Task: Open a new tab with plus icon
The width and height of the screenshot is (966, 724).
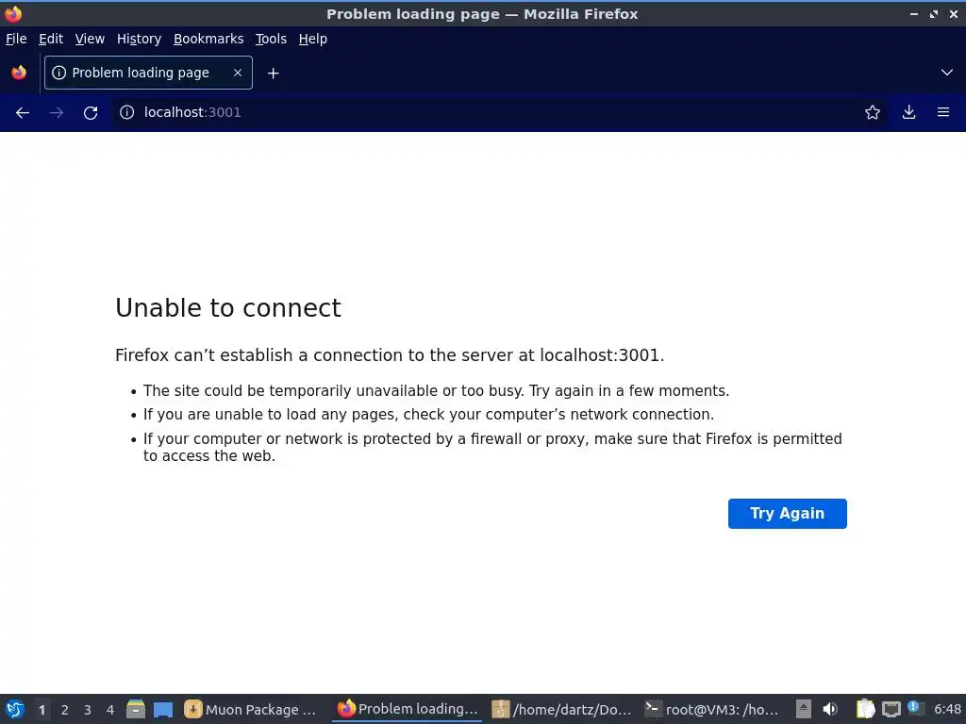Action: point(273,74)
